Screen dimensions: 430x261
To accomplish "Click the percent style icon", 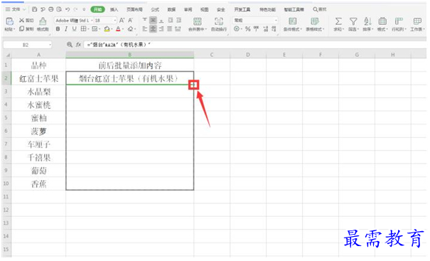I will (x=247, y=28).
